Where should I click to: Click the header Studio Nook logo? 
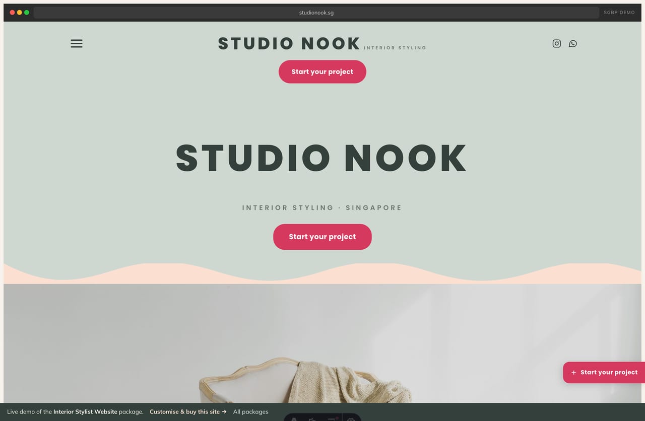322,44
